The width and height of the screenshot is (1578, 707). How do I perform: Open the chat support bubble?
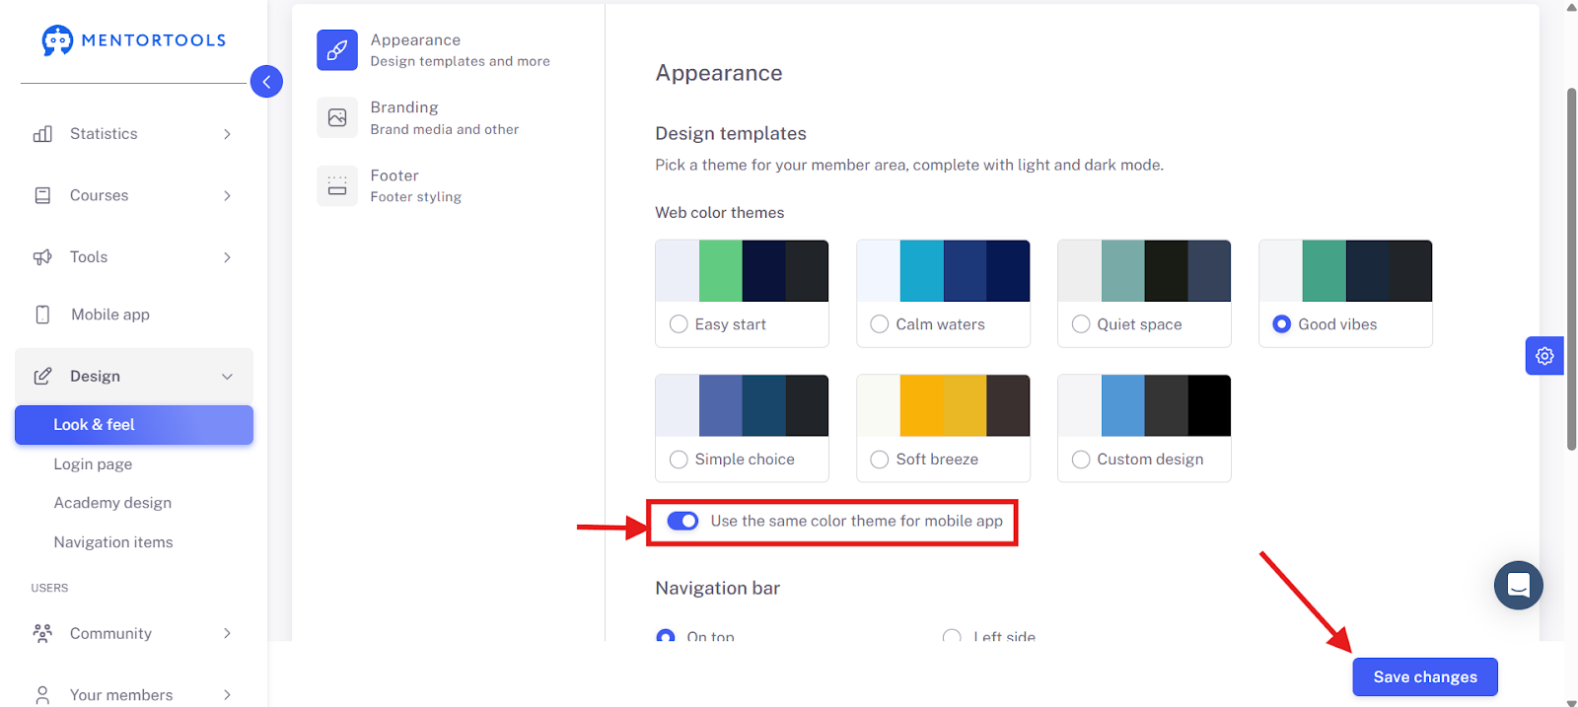[x=1519, y=586]
